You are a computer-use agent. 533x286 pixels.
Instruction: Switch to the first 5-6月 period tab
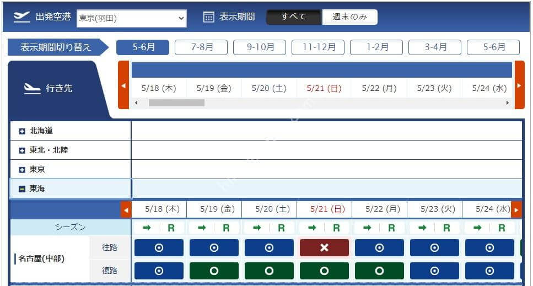pyautogui.click(x=143, y=47)
